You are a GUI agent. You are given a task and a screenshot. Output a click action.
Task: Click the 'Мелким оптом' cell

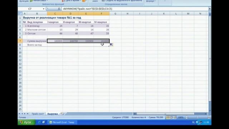pyautogui.click(x=37, y=30)
